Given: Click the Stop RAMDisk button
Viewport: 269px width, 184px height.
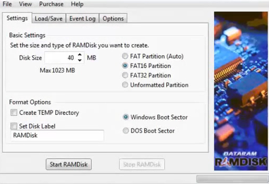Looking at the screenshot, I should click(142, 164).
